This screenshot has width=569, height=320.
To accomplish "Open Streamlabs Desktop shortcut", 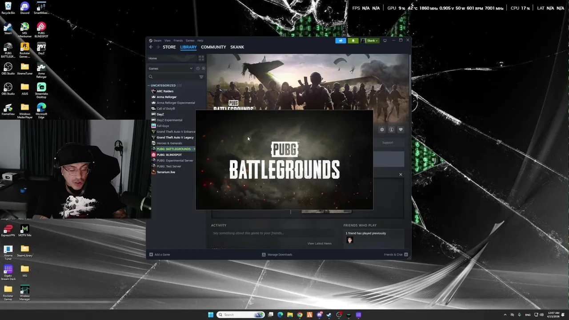I will pos(41,91).
